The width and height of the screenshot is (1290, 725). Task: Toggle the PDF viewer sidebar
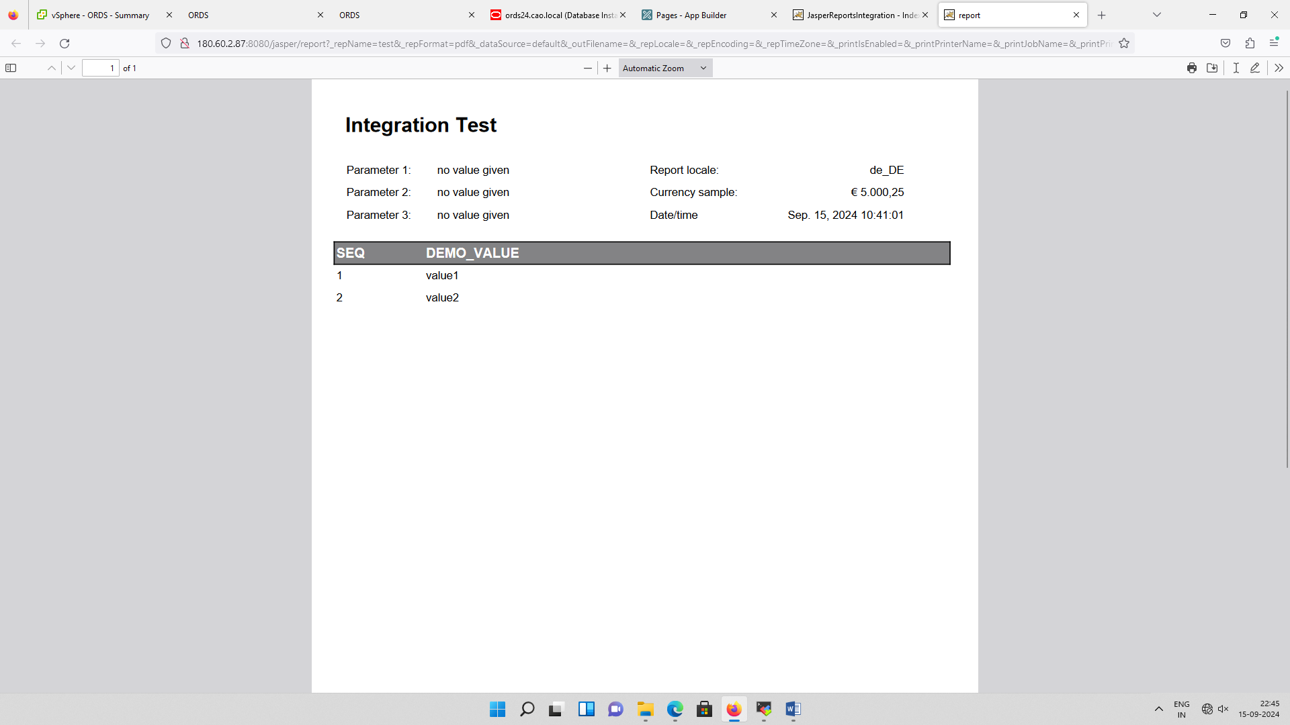(x=11, y=68)
